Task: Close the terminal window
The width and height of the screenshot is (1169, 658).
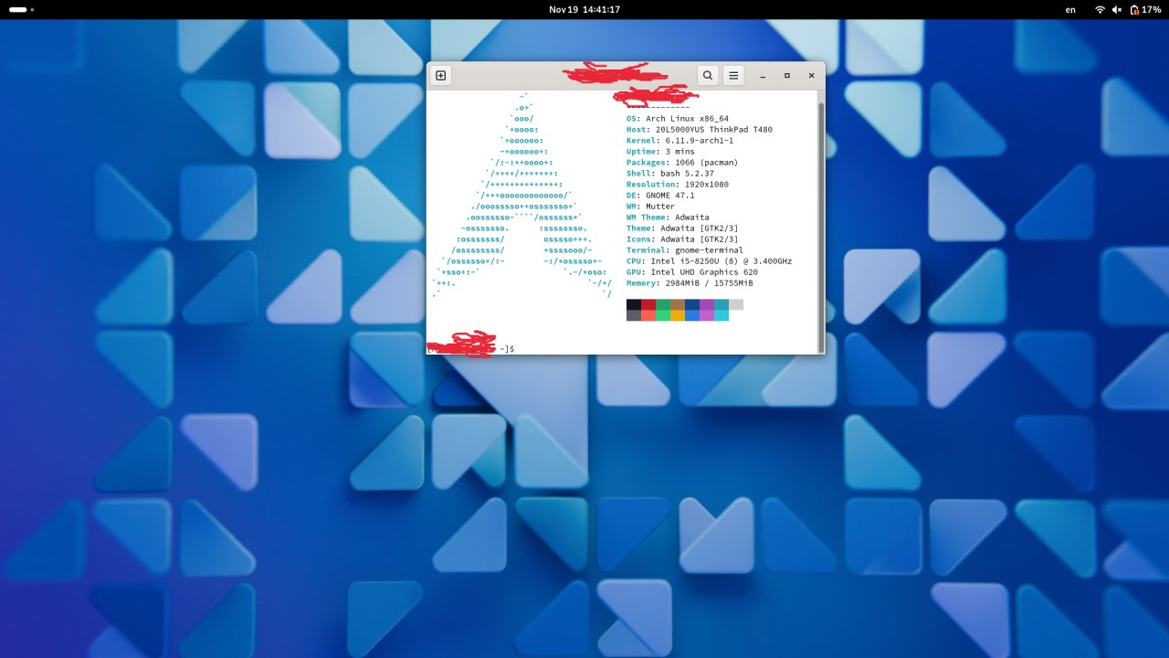Action: pyautogui.click(x=811, y=76)
